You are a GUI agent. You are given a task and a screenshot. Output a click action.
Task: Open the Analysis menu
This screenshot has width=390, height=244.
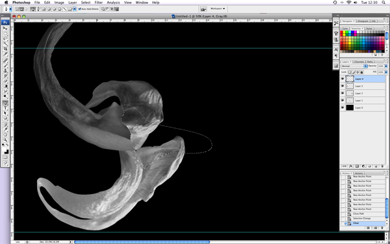click(x=113, y=3)
